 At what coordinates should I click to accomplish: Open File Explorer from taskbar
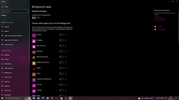pos(34,98)
